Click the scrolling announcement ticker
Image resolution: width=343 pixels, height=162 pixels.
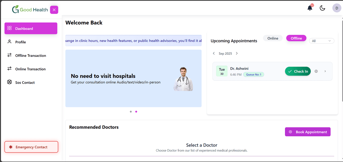pyautogui.click(x=133, y=40)
